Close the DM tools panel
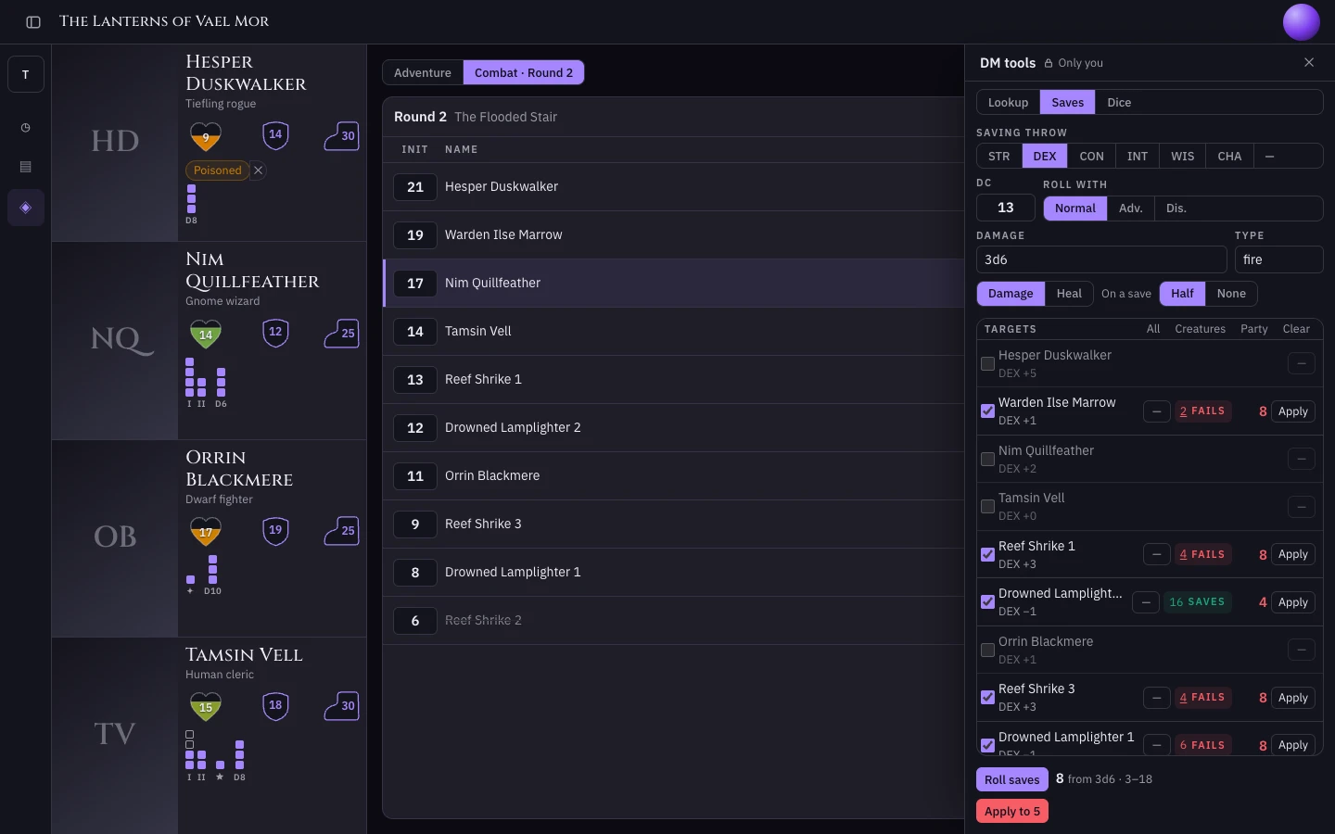 [1309, 62]
